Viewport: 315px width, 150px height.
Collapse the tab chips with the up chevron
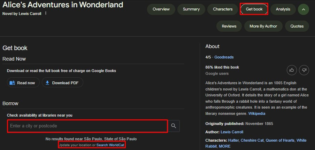pos(304,9)
